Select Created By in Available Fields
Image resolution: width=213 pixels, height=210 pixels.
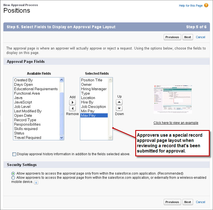[37, 80]
